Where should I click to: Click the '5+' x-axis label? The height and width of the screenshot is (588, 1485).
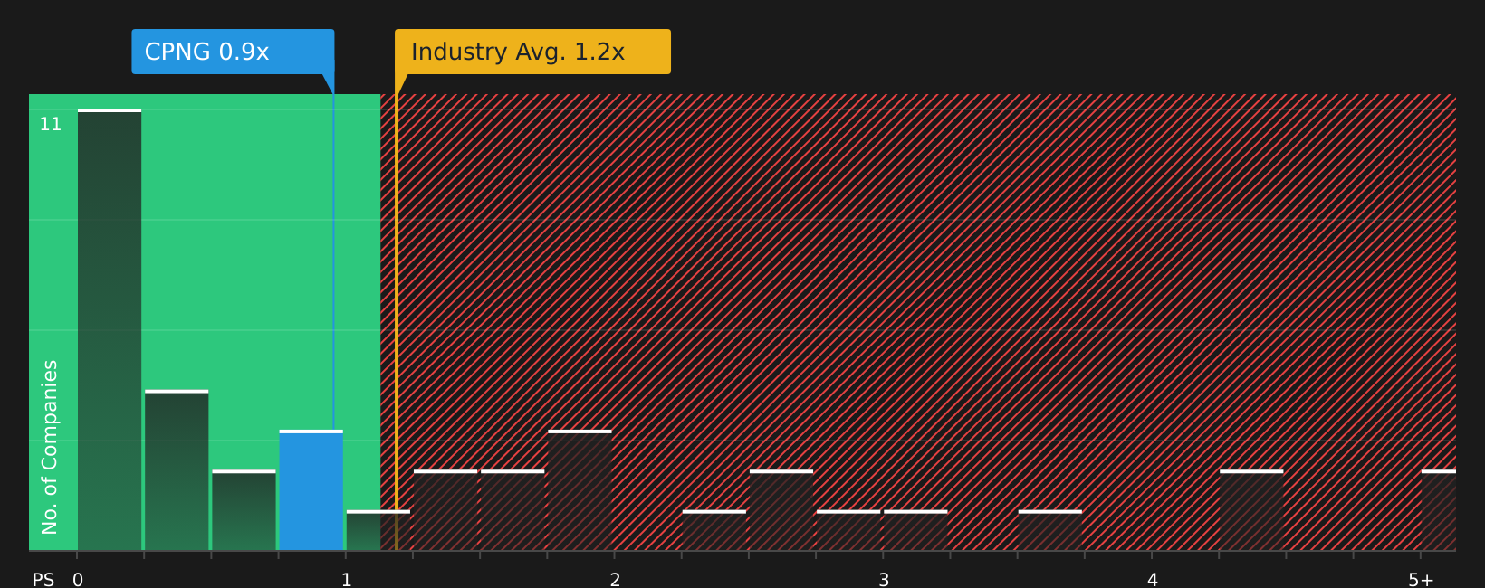click(1421, 580)
